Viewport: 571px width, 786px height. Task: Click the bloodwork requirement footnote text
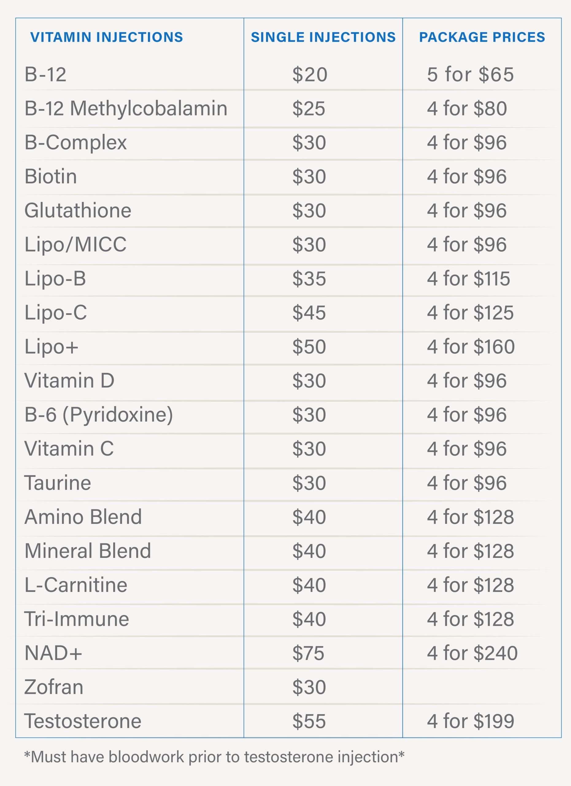(x=214, y=757)
